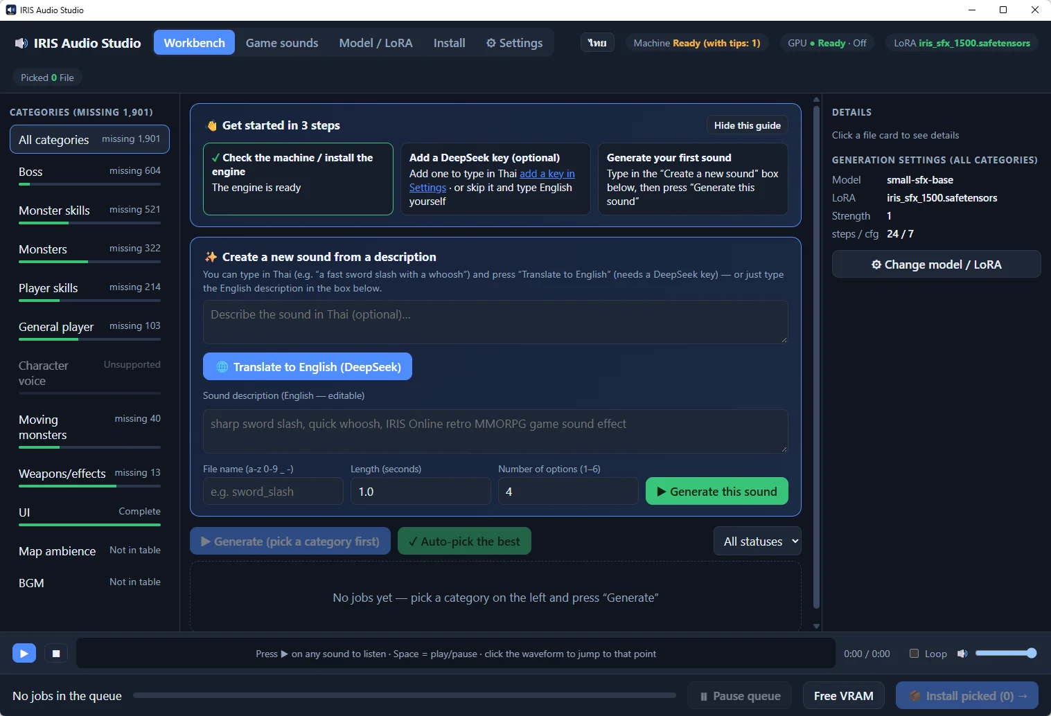
Task: Click the GPU Ready status pill
Action: pyautogui.click(x=827, y=43)
